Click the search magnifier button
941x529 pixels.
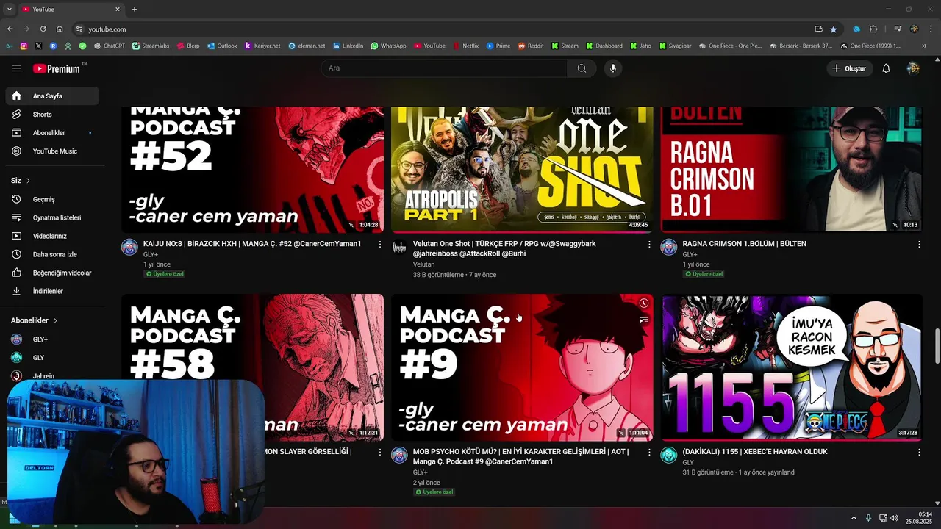click(582, 68)
